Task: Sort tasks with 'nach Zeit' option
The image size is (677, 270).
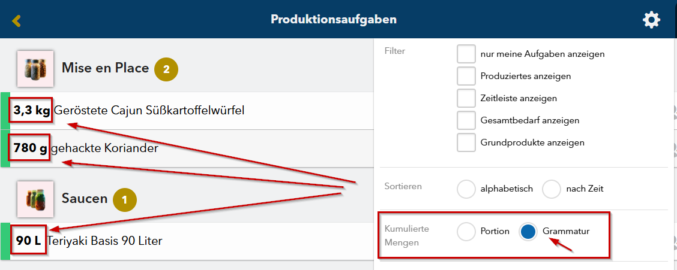Action: click(x=552, y=189)
